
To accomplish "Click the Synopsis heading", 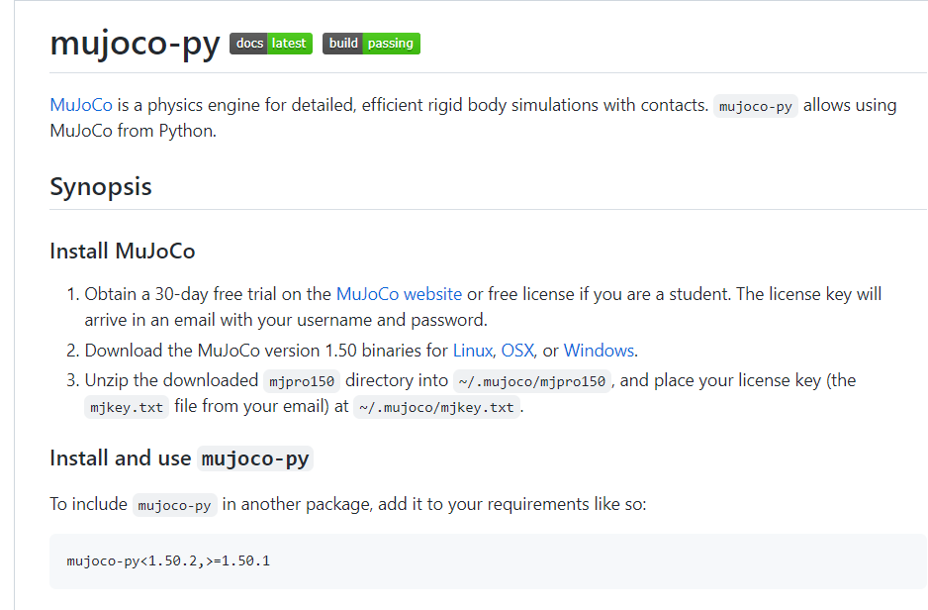I will pyautogui.click(x=101, y=186).
